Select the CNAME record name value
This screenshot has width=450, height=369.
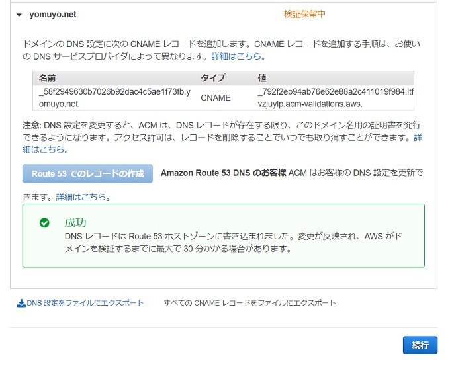pos(114,98)
